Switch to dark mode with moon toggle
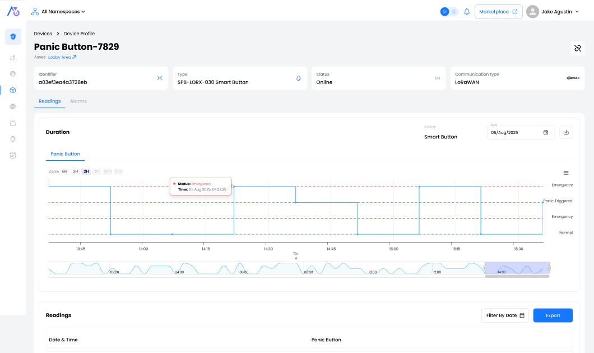 coord(454,12)
